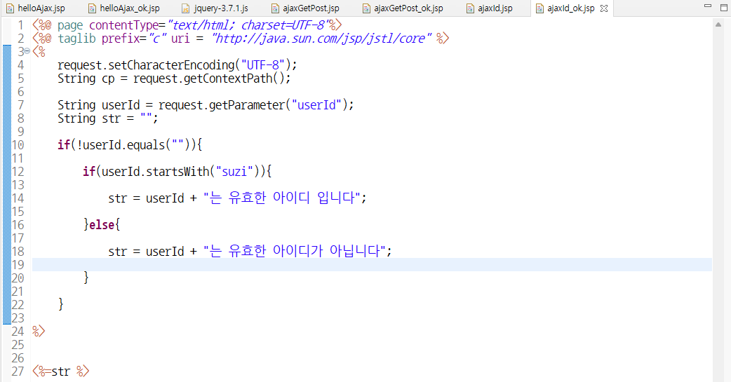Click the closing brace on line 22
Viewport: 731px width, 382px height.
click(60, 304)
